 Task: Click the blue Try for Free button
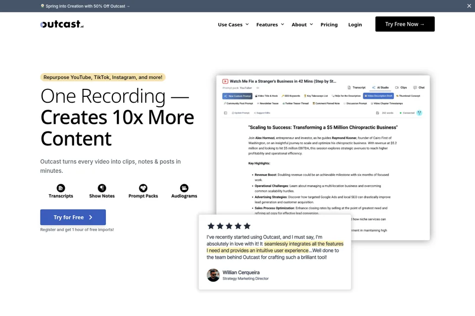73,217
